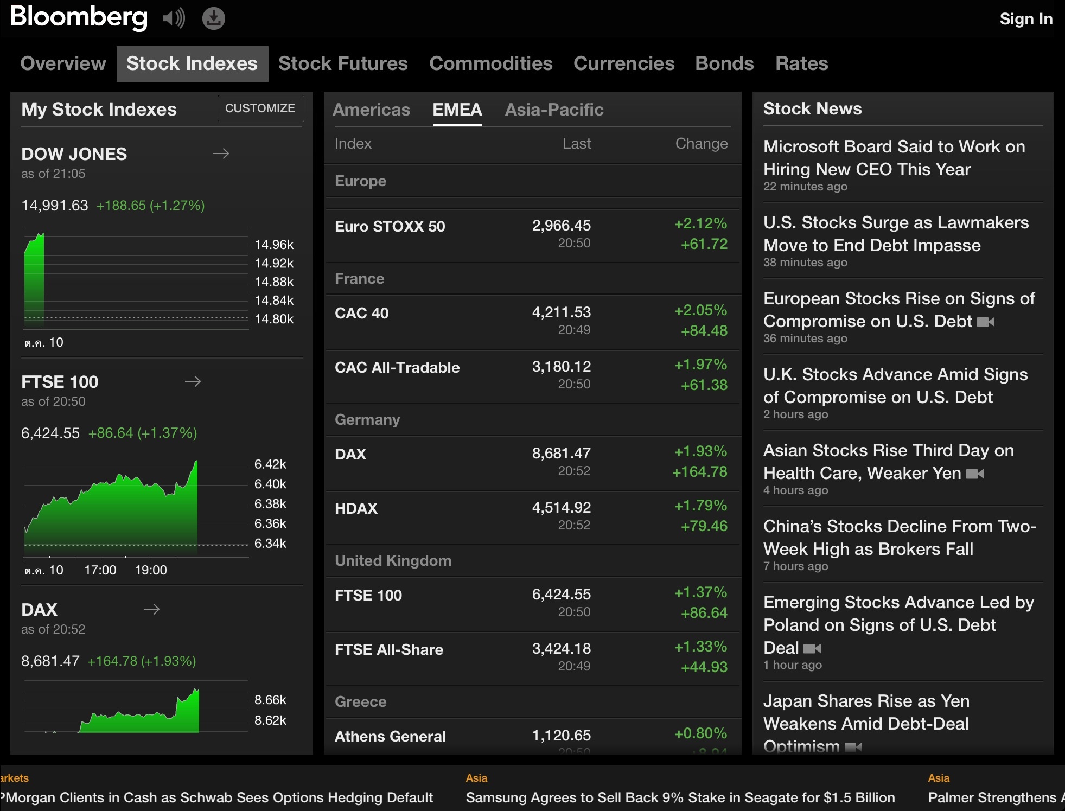The image size is (1065, 811).
Task: Select the DAX row in EMEA table
Action: coord(532,463)
